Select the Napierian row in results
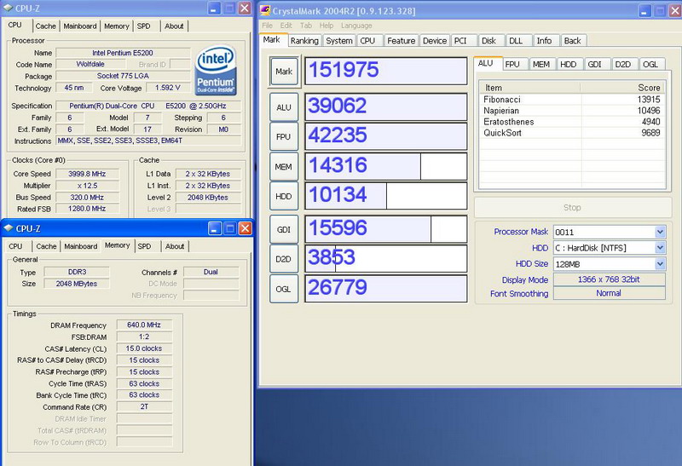 (x=572, y=111)
